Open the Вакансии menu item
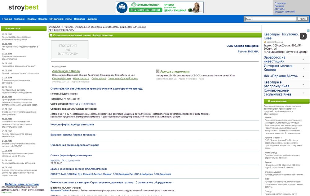The height and width of the screenshot is (196, 310). (79, 19)
